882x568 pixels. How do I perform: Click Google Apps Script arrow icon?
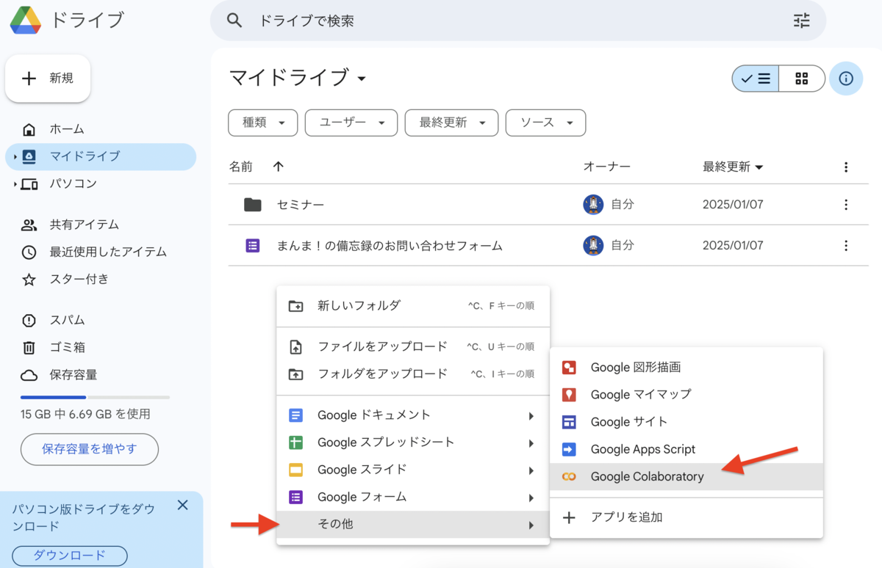pos(569,449)
